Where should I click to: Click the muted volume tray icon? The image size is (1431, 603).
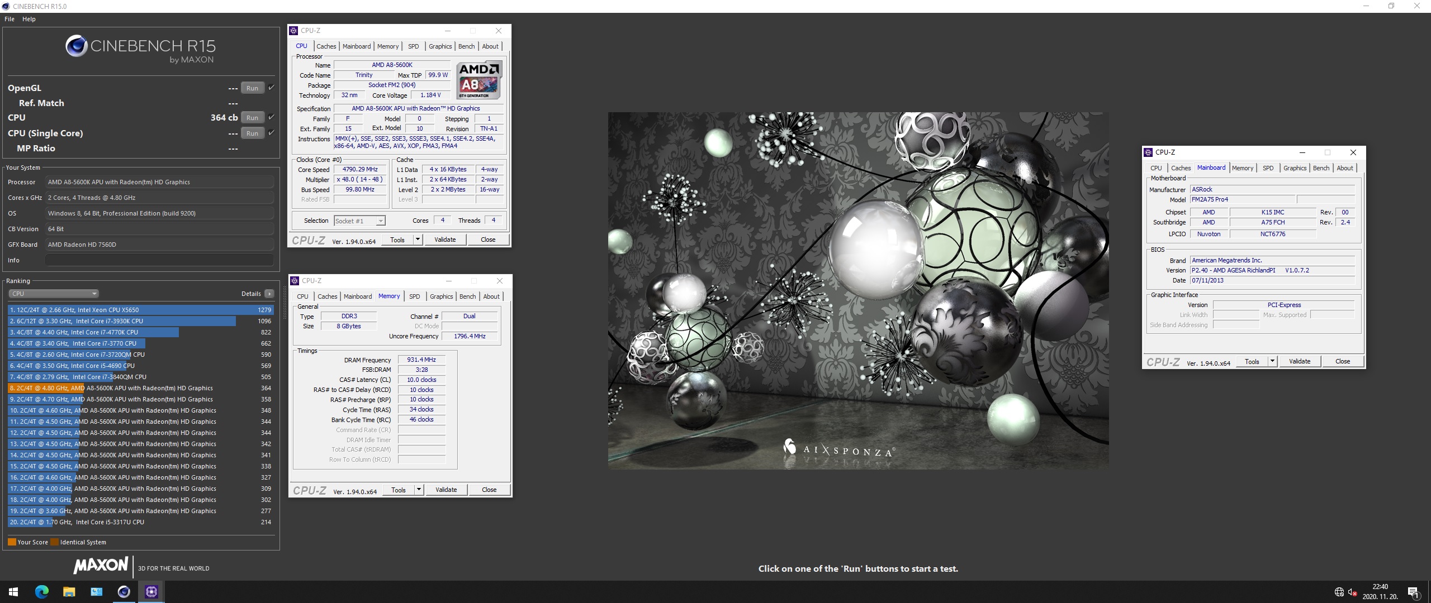[1353, 592]
